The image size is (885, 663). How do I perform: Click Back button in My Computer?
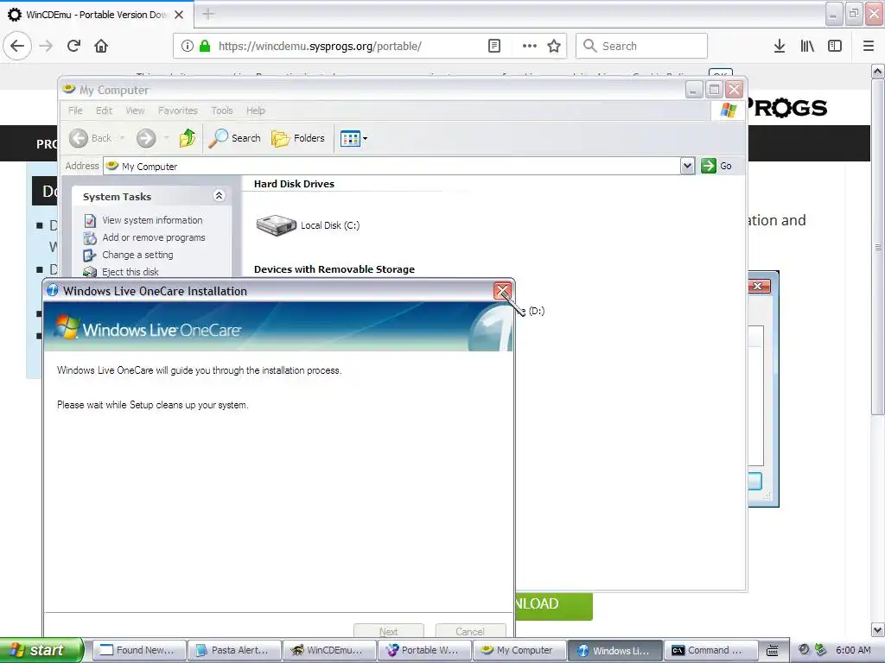[x=90, y=138]
